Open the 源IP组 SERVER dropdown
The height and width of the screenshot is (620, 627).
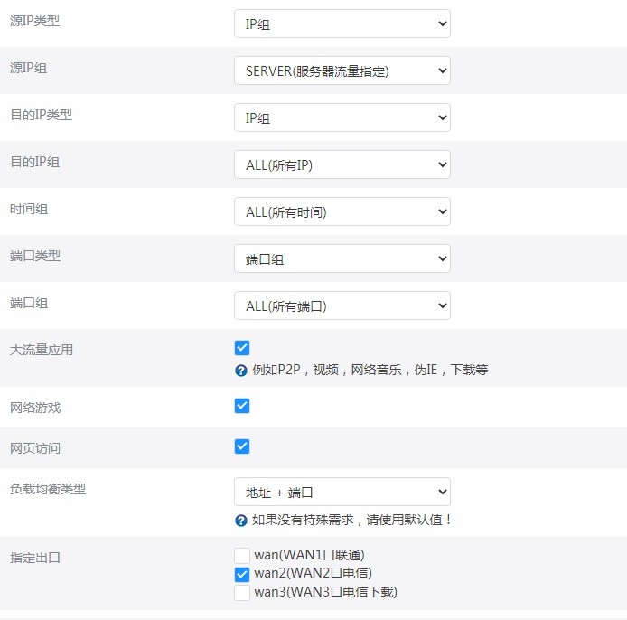pos(342,70)
